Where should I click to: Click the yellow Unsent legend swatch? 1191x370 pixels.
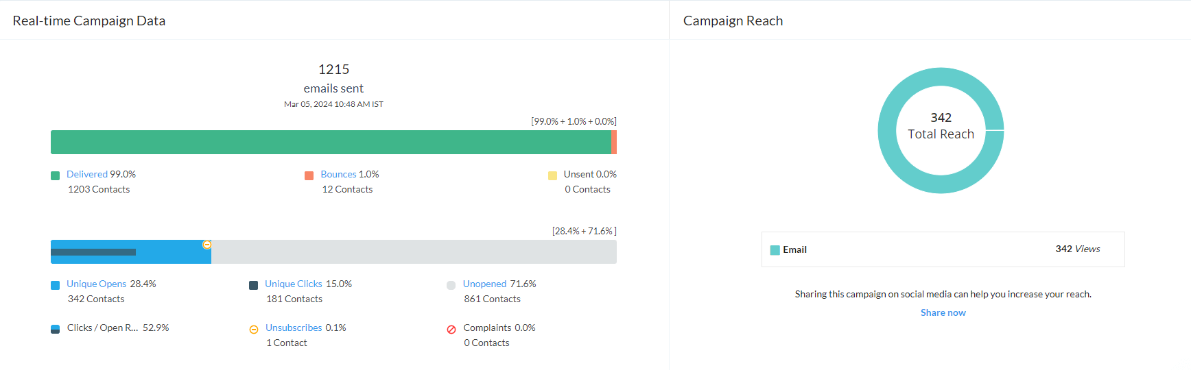(552, 175)
